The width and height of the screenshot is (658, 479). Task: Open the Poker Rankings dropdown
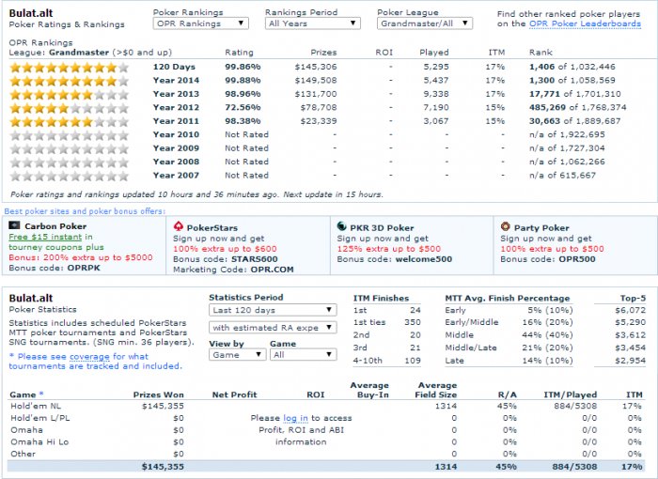click(x=200, y=23)
